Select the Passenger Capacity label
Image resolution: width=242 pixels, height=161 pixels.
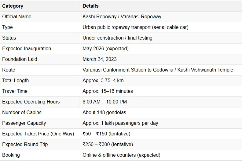pyautogui.click(x=24, y=123)
